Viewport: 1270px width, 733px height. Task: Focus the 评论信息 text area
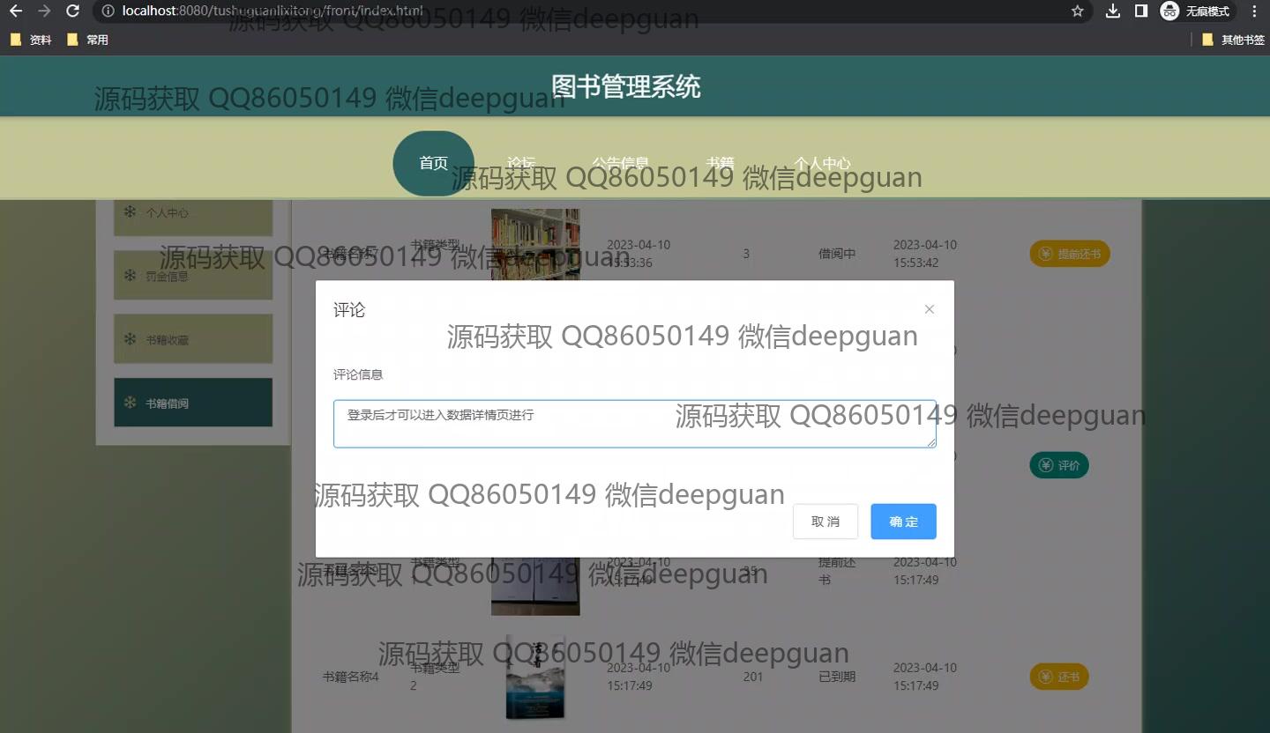[x=635, y=424]
